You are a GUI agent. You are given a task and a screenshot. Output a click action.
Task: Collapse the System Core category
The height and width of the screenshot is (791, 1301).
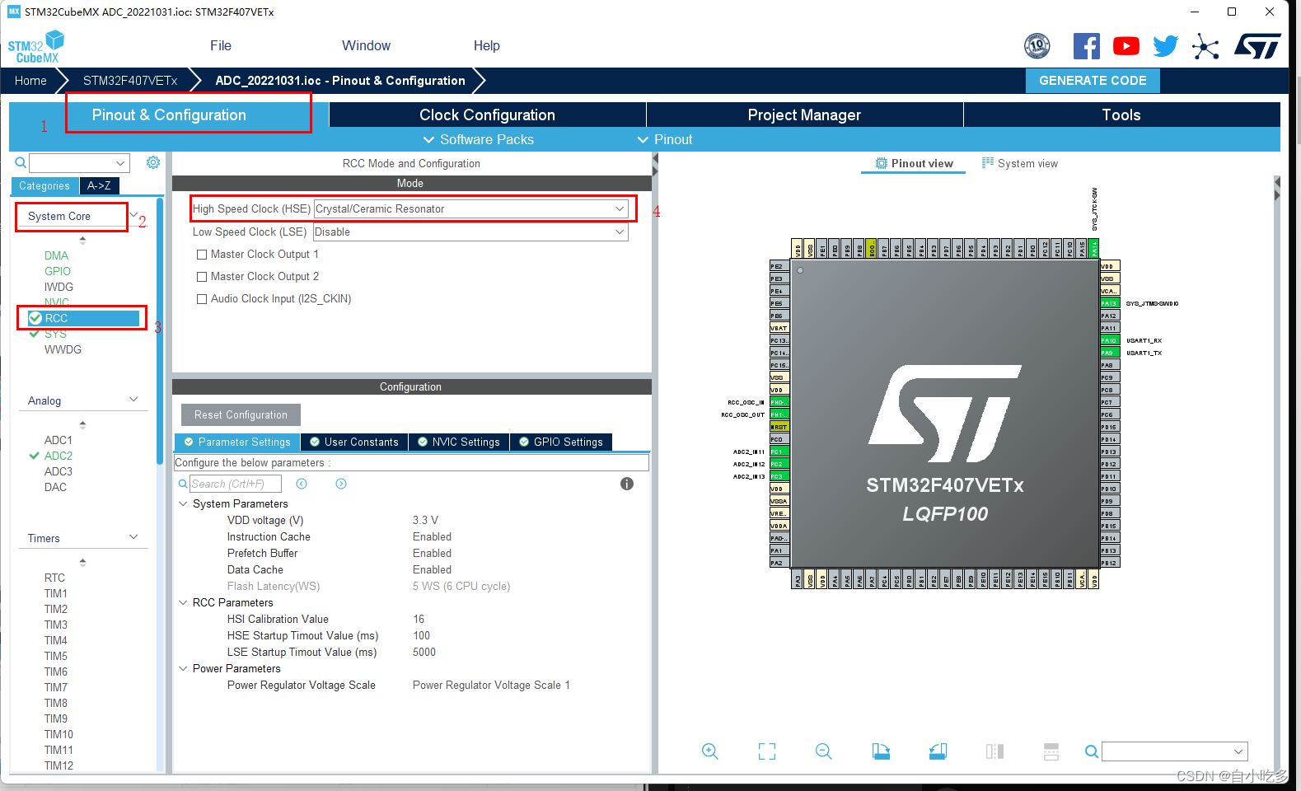click(133, 215)
